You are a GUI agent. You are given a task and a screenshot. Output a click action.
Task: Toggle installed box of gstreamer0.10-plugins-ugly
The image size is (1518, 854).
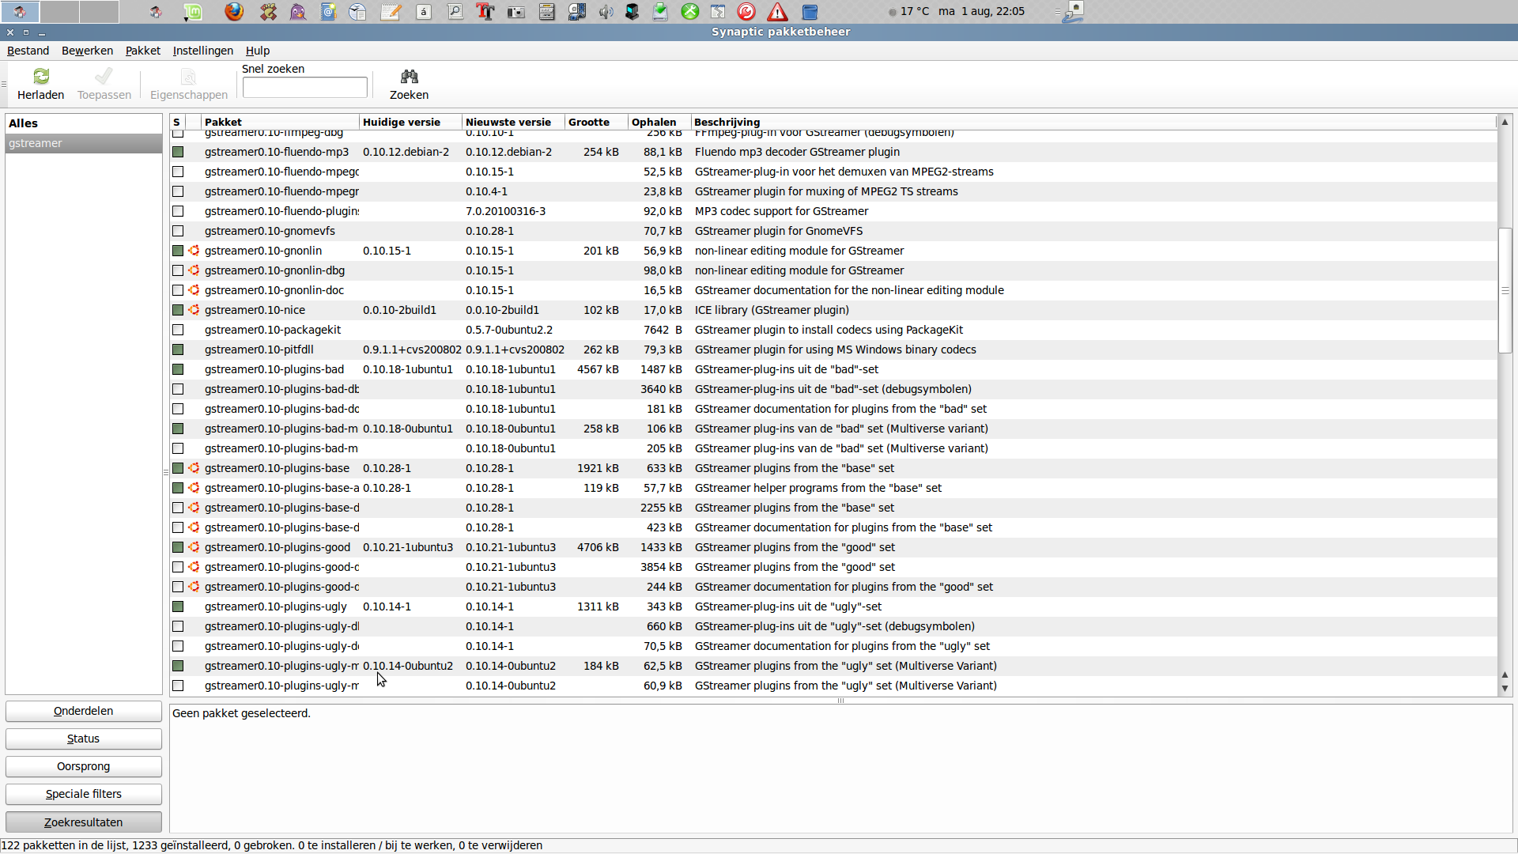coord(178,606)
